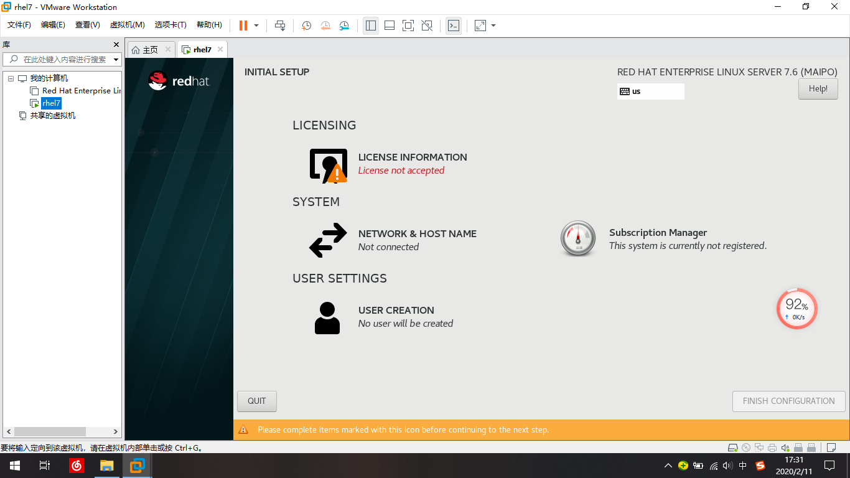This screenshot has width=850, height=478.
Task: Open the 文件(F) menu
Action: click(19, 25)
